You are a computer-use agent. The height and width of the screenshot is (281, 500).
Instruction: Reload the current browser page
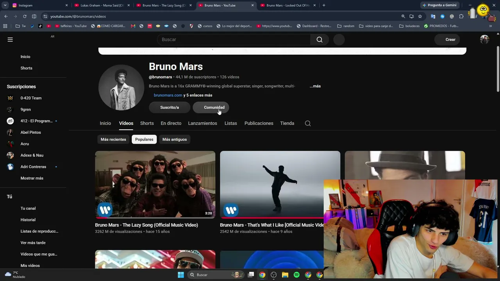[25, 16]
